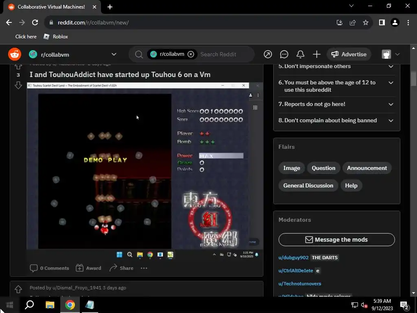The height and width of the screenshot is (313, 417).
Task: Reload the Reddit page
Action: 35,22
